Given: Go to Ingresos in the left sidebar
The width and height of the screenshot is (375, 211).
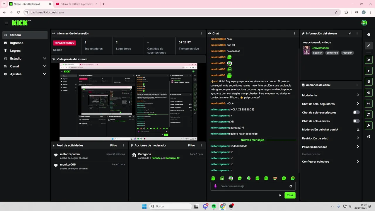Looking at the screenshot, I should click(25, 43).
